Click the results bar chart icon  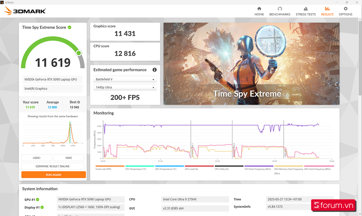tap(327, 9)
